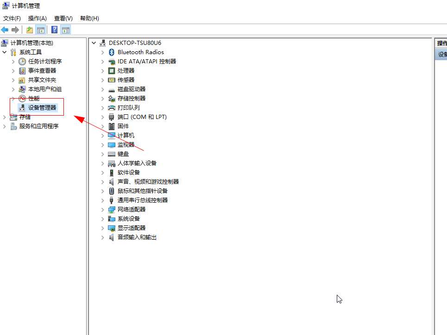Click the IDE ATA/ATAPI 控制器 icon
This screenshot has width=447, height=335.
[x=112, y=62]
